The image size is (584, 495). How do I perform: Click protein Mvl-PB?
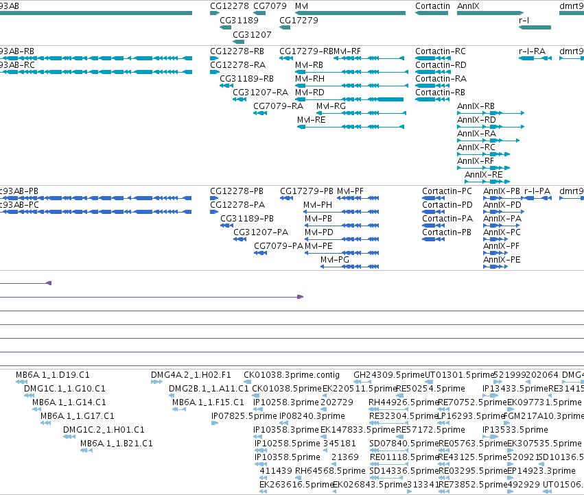point(318,219)
